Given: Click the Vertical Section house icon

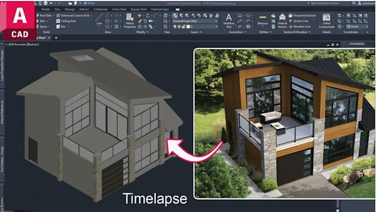Looking at the screenshot, I should (x=282, y=17).
